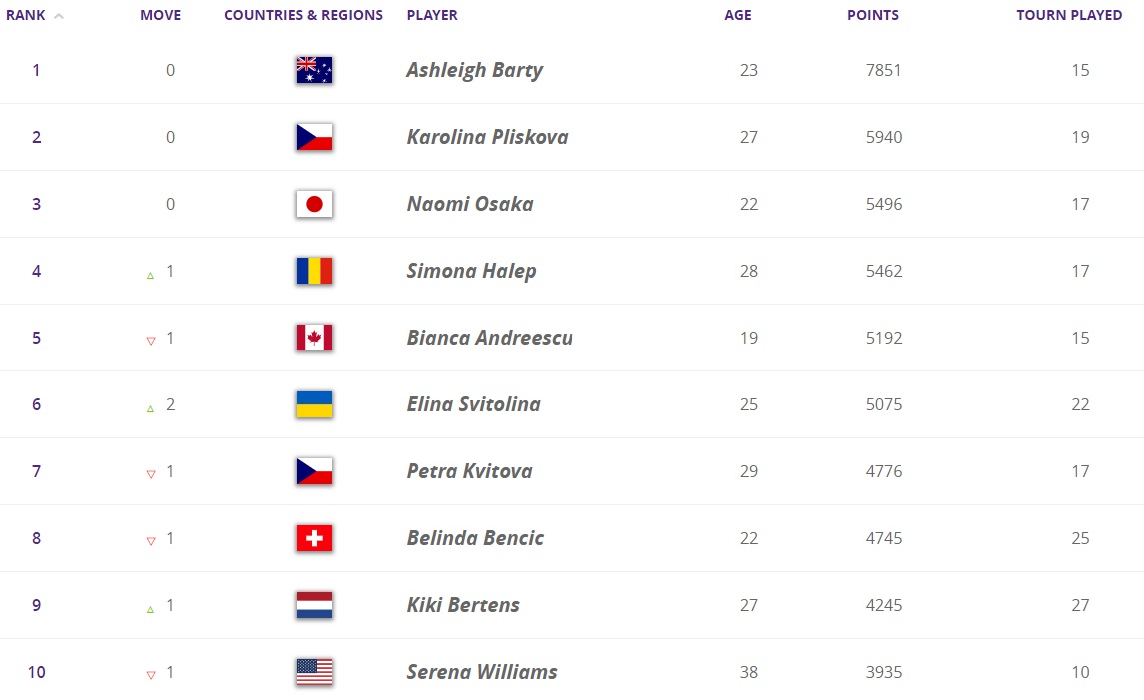Click the United States flag icon

(x=314, y=672)
